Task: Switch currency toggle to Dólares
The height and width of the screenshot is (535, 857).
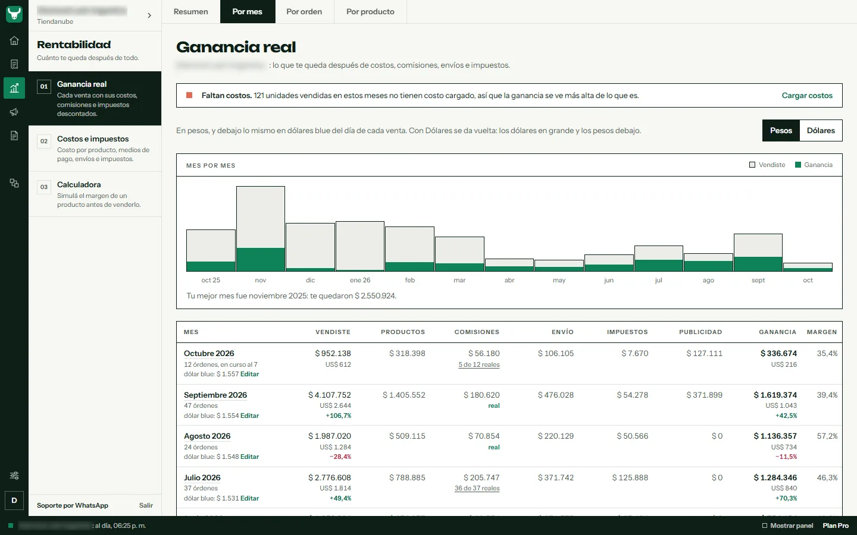Action: tap(821, 131)
